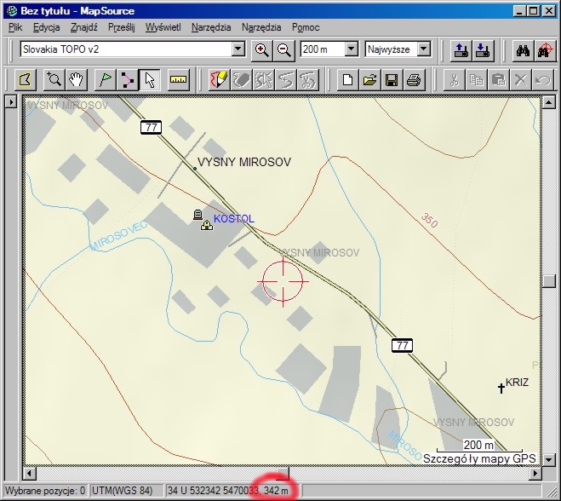
Task: Open the Pomoc menu
Action: pyautogui.click(x=306, y=27)
